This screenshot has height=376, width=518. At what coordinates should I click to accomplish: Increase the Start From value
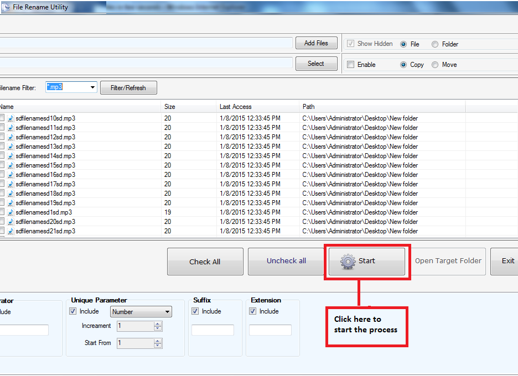pyautogui.click(x=158, y=341)
